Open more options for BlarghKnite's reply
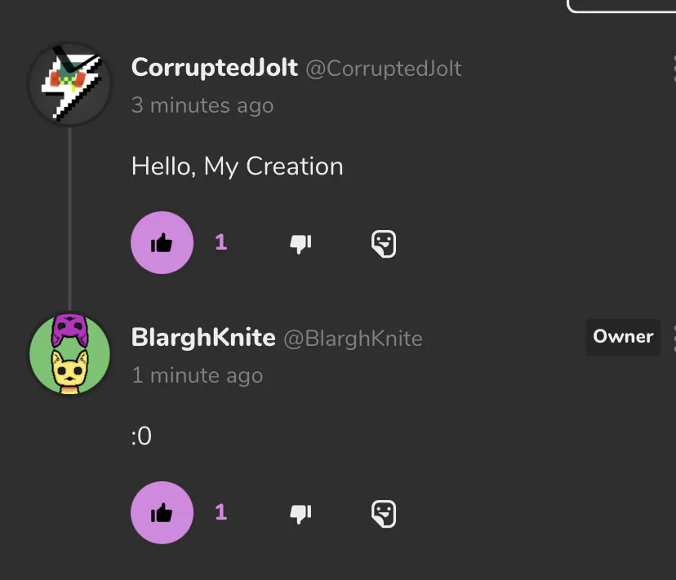676x580 pixels. [674, 337]
